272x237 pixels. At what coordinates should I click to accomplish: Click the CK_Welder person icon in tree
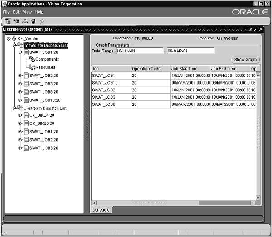14,38
